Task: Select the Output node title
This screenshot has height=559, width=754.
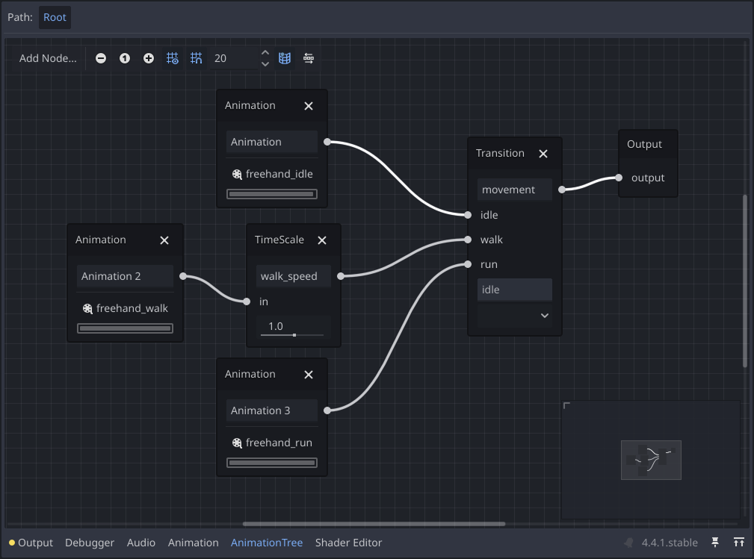Action: [x=644, y=144]
